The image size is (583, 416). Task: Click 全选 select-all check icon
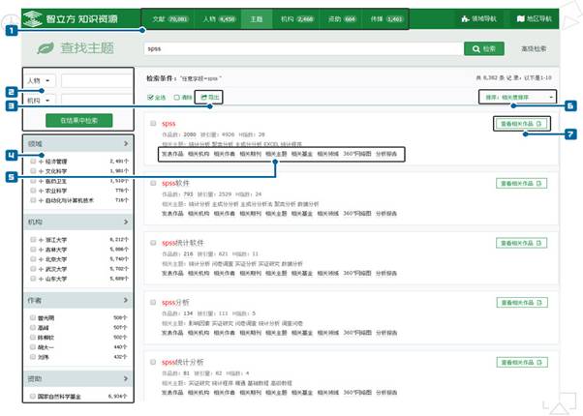[x=149, y=97]
